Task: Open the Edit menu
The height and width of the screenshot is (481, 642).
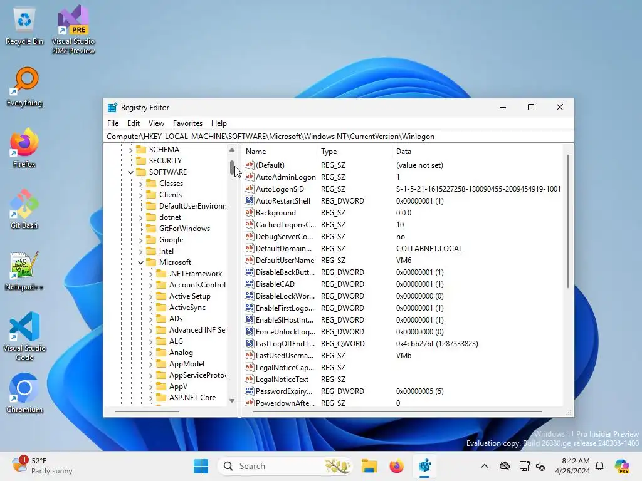Action: [x=134, y=123]
